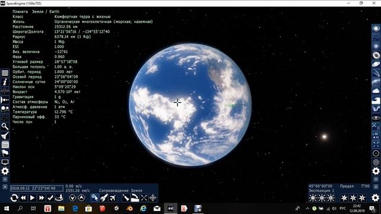Viewport: 381px width, 214px height.
Task: Toggle orbits circle icon
Action: (376, 153)
